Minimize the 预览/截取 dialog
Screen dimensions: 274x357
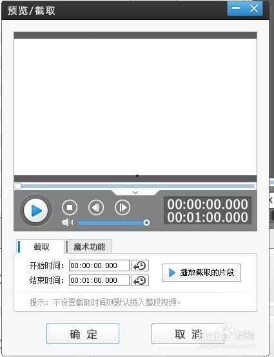236,8
